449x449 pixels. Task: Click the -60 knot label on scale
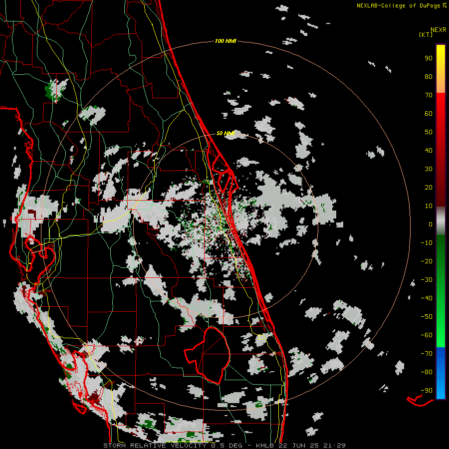point(427,335)
